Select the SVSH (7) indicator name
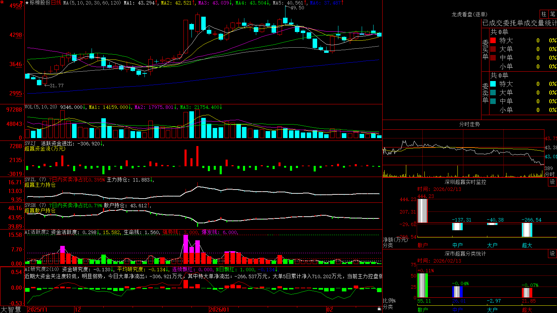This screenshot has width=557, height=313. [35, 206]
